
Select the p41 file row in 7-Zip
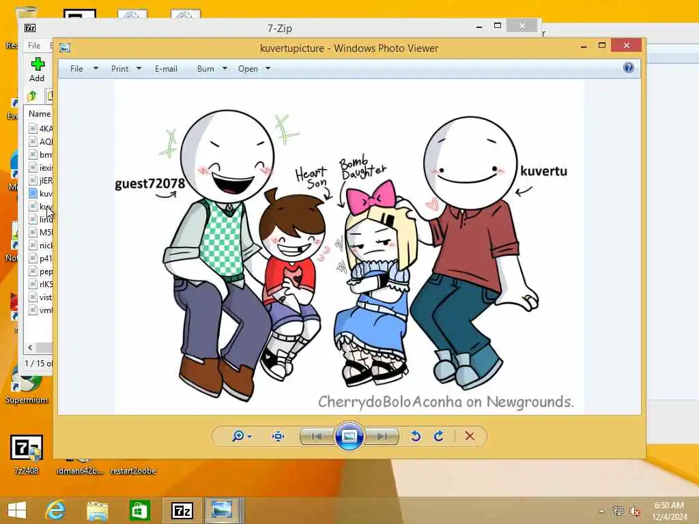(40, 258)
